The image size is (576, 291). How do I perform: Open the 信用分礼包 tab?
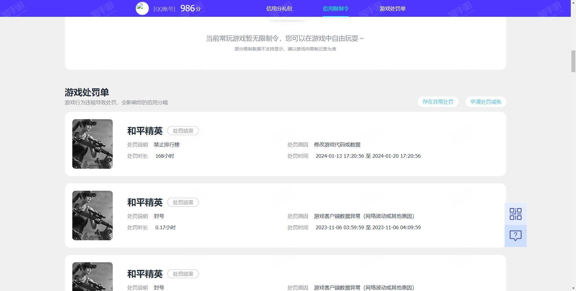[279, 9]
